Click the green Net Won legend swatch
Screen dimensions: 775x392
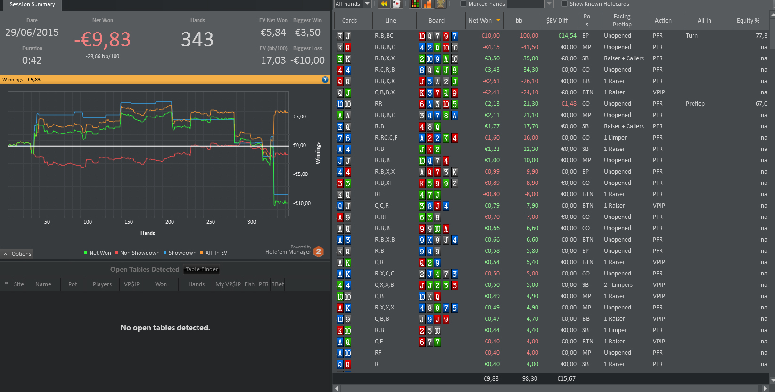(86, 253)
